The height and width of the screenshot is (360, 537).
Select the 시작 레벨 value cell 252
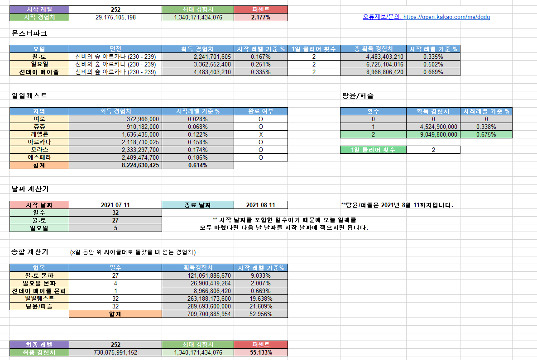click(115, 9)
